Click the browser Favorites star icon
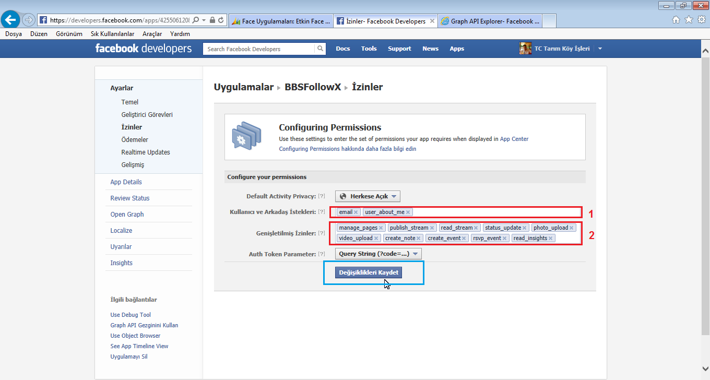The height and width of the screenshot is (380, 710). coord(689,20)
